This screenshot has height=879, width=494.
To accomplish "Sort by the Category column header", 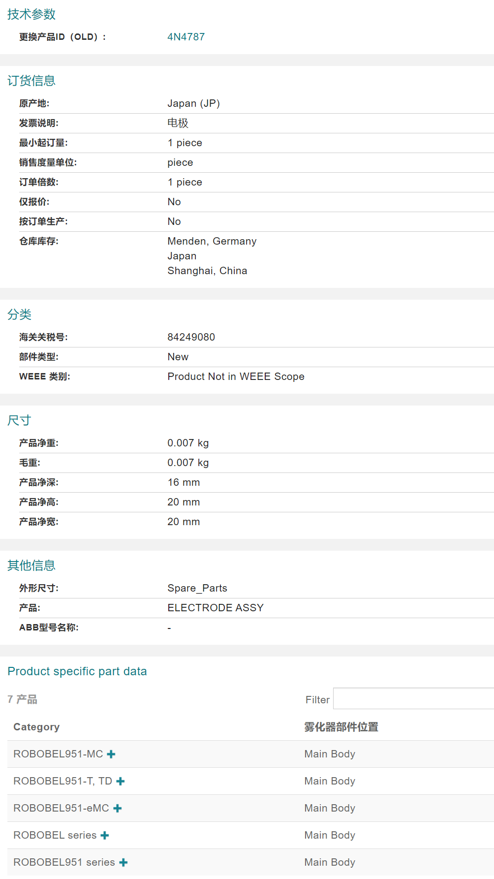I will pos(36,727).
